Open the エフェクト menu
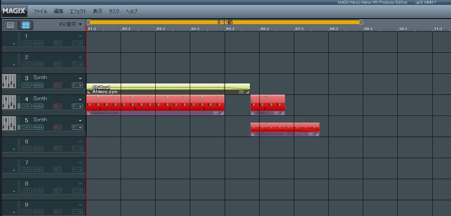 coord(78,11)
